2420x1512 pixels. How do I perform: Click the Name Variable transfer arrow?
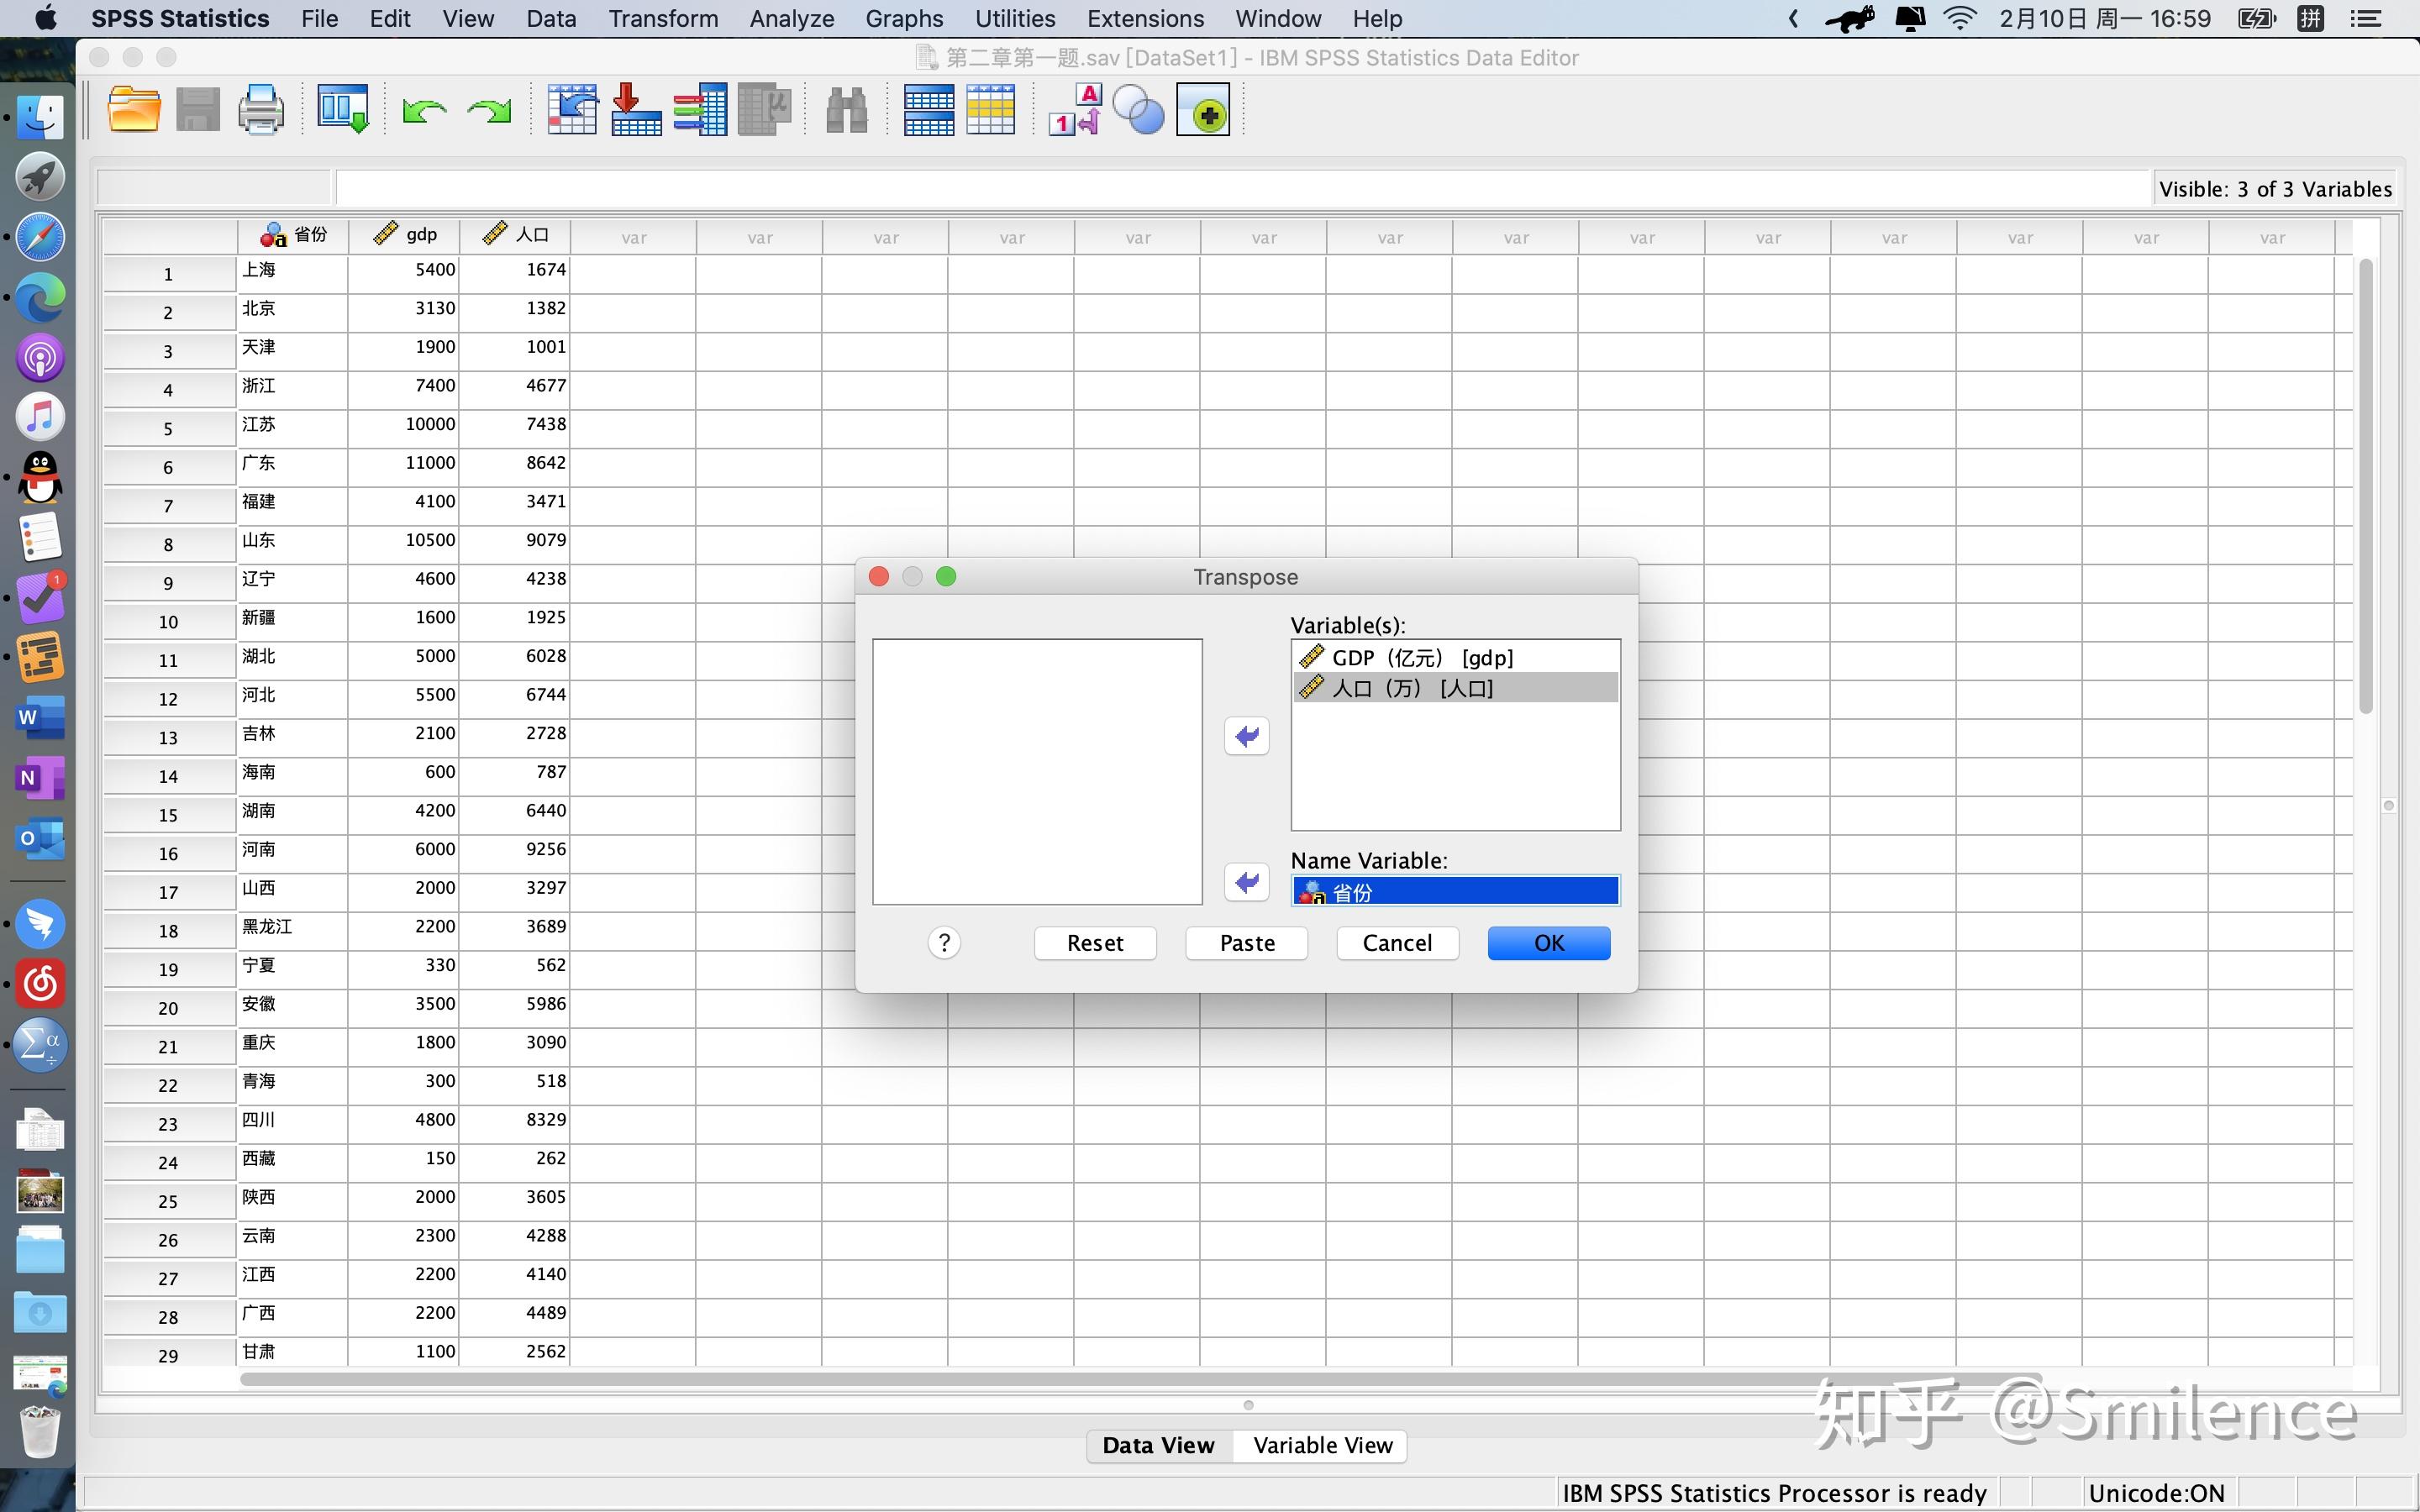[x=1246, y=882]
